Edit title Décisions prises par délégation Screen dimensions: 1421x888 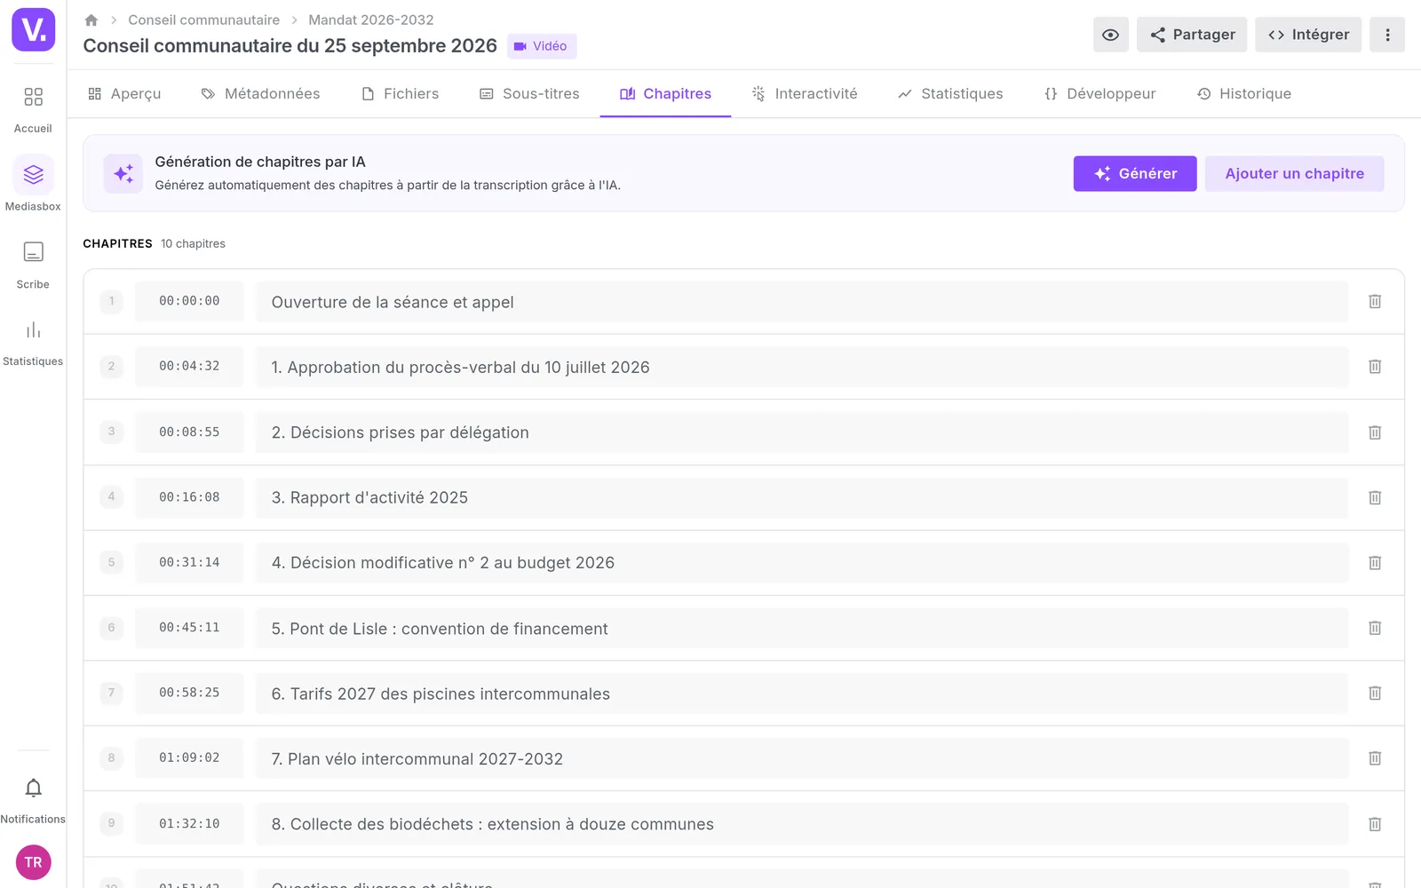point(802,432)
